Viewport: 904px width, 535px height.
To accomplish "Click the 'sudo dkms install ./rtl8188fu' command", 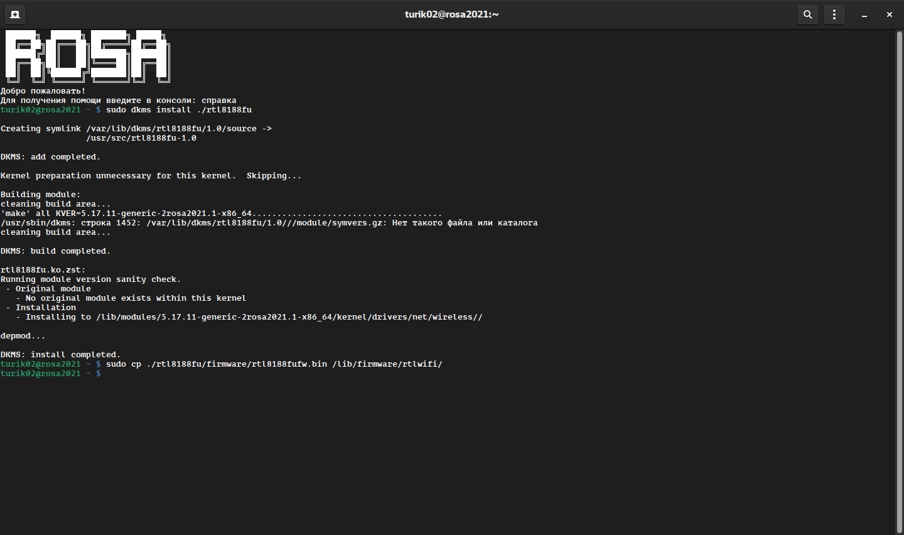I will tap(179, 110).
